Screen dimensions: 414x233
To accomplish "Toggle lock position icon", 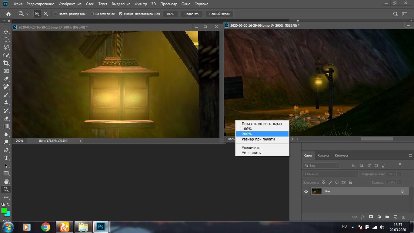I will pyautogui.click(x=337, y=183).
